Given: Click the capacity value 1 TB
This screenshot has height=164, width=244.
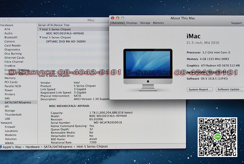Looking at the screenshot, I should (x=111, y=112).
